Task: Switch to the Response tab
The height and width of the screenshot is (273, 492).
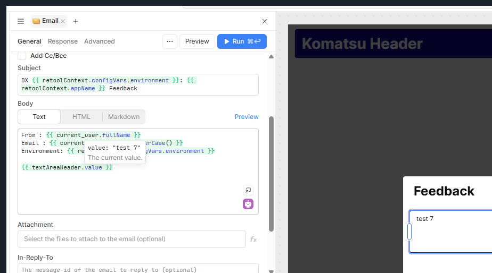Action: point(63,41)
